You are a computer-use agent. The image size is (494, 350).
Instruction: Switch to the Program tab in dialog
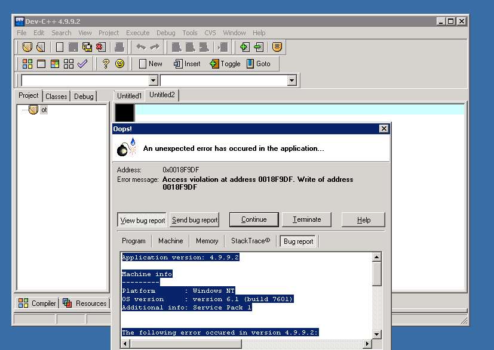[134, 241]
